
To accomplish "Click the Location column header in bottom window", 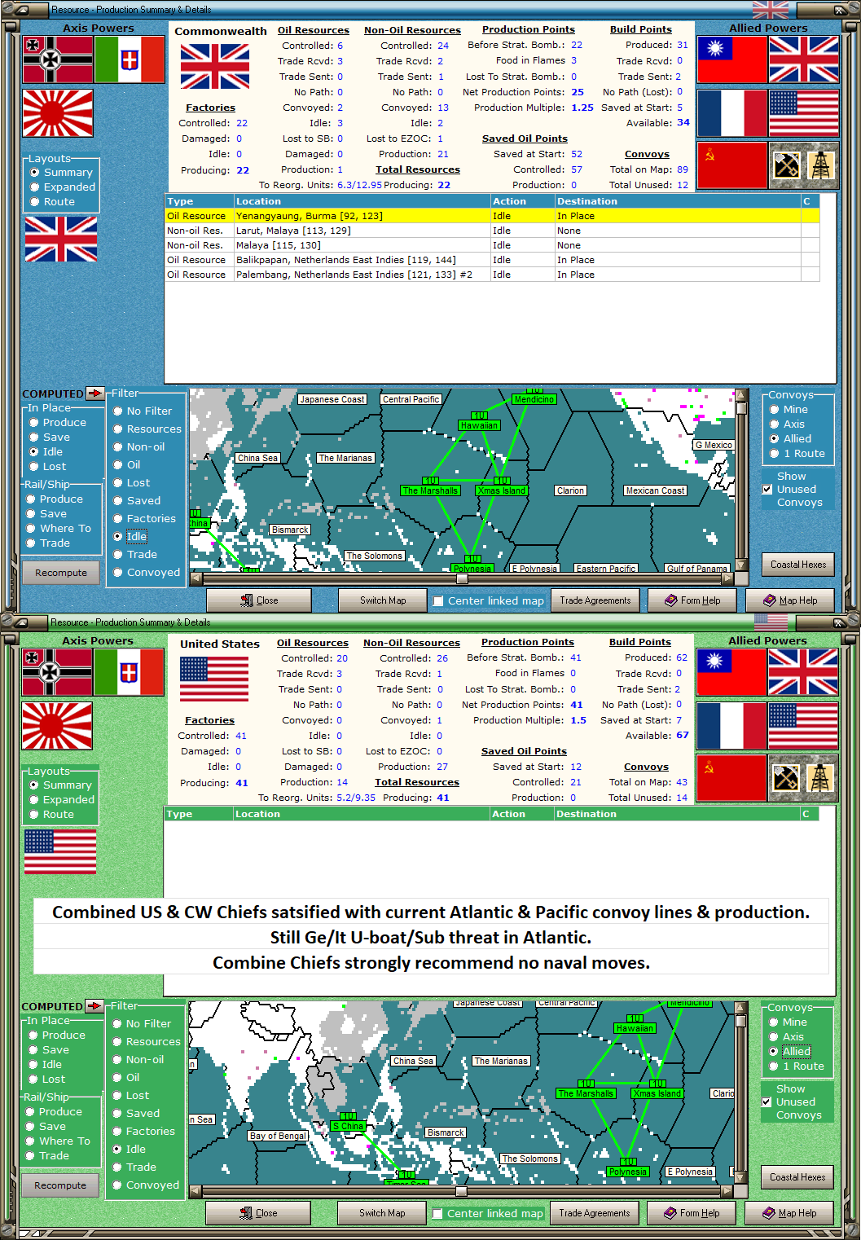I will pyautogui.click(x=361, y=814).
